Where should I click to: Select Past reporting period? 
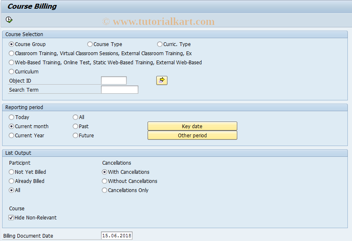[75, 127]
